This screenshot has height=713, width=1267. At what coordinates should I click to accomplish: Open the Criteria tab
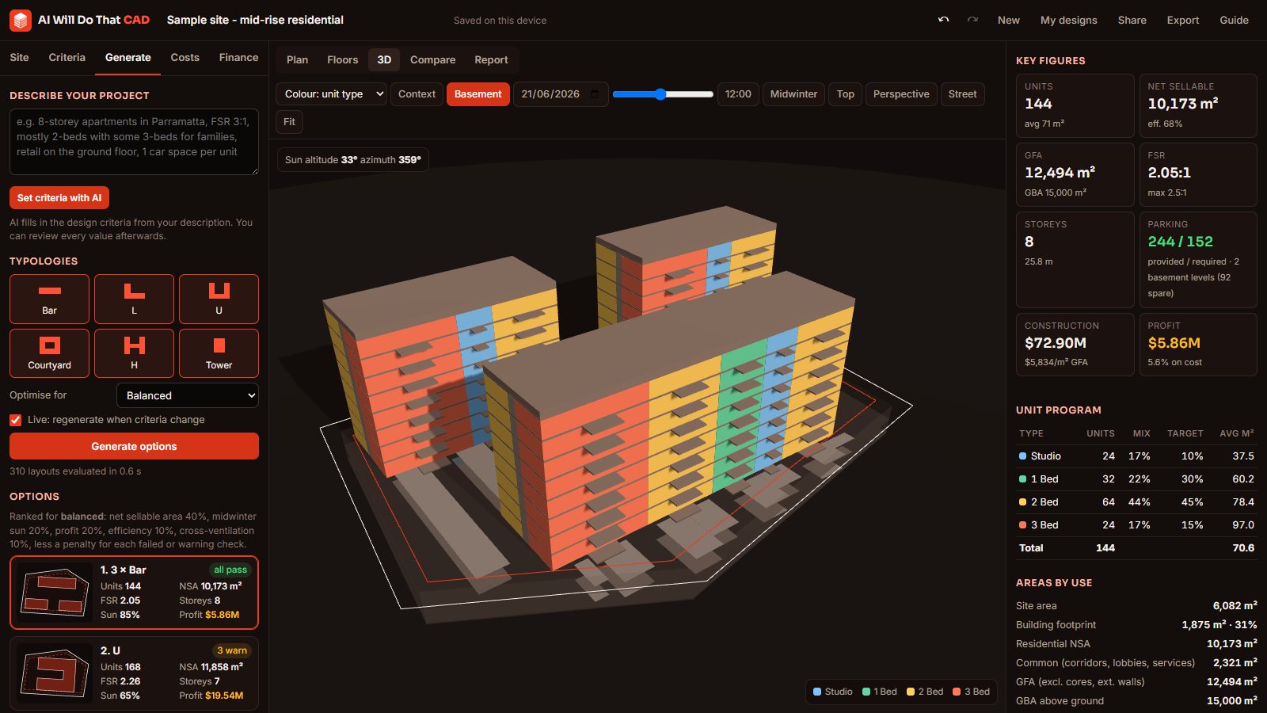[67, 58]
